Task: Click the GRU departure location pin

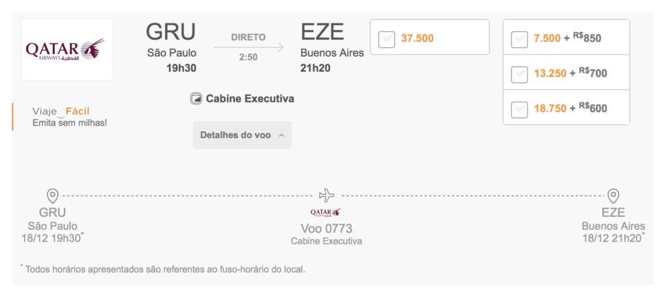Action: pyautogui.click(x=52, y=196)
